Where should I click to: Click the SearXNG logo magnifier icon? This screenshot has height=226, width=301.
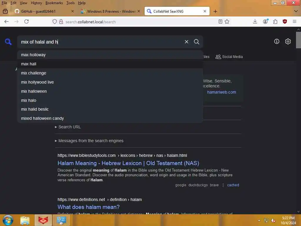(x=8, y=42)
